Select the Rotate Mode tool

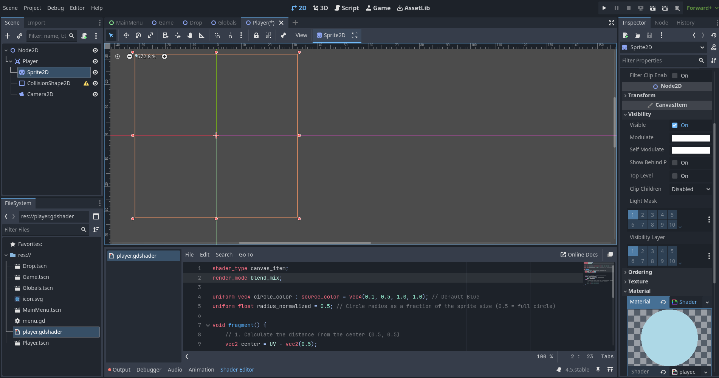click(138, 35)
